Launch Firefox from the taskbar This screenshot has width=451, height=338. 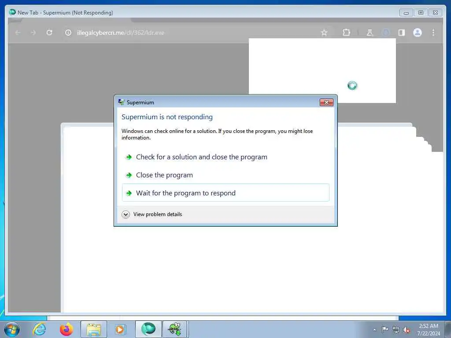click(x=66, y=329)
